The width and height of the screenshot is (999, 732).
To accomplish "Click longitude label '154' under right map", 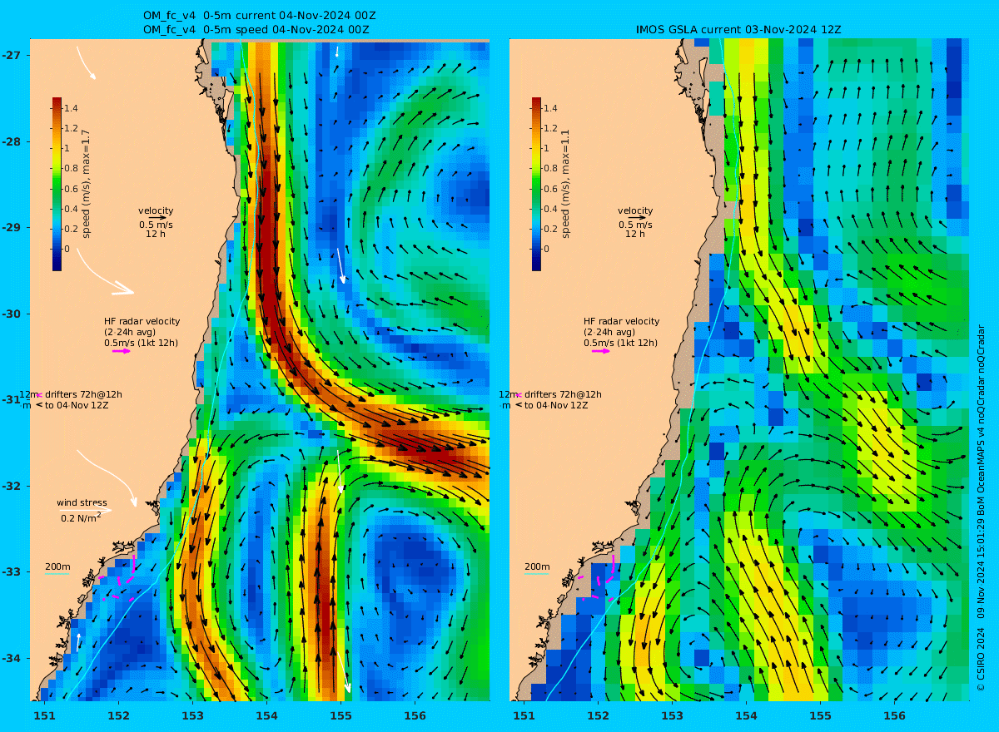I will coord(746,715).
